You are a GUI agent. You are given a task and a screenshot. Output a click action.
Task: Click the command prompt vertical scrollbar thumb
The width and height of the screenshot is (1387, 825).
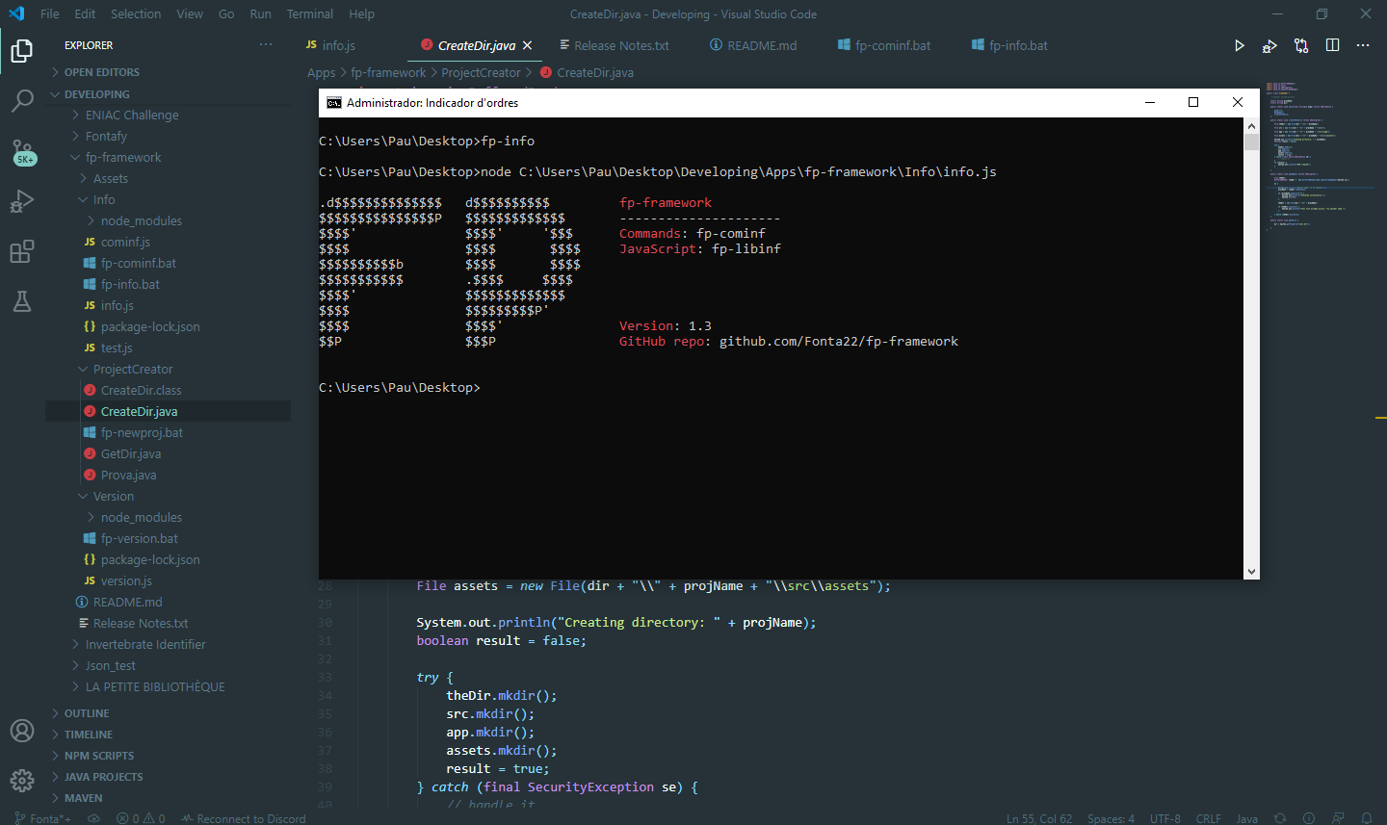tap(1251, 142)
